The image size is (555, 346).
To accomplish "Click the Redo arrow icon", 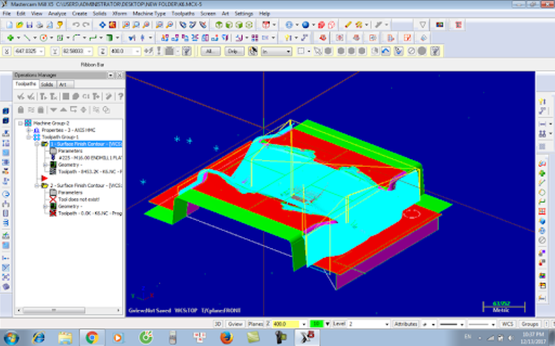I will 85,24.
